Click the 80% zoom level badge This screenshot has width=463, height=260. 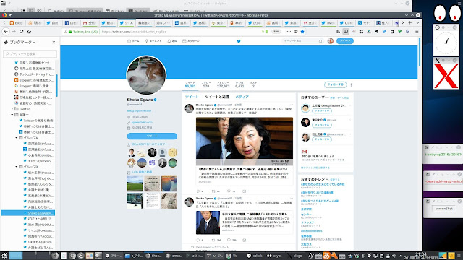point(276,32)
